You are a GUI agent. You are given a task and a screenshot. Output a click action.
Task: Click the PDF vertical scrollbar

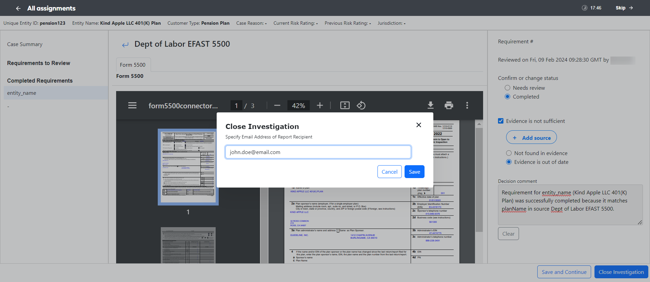(479, 179)
